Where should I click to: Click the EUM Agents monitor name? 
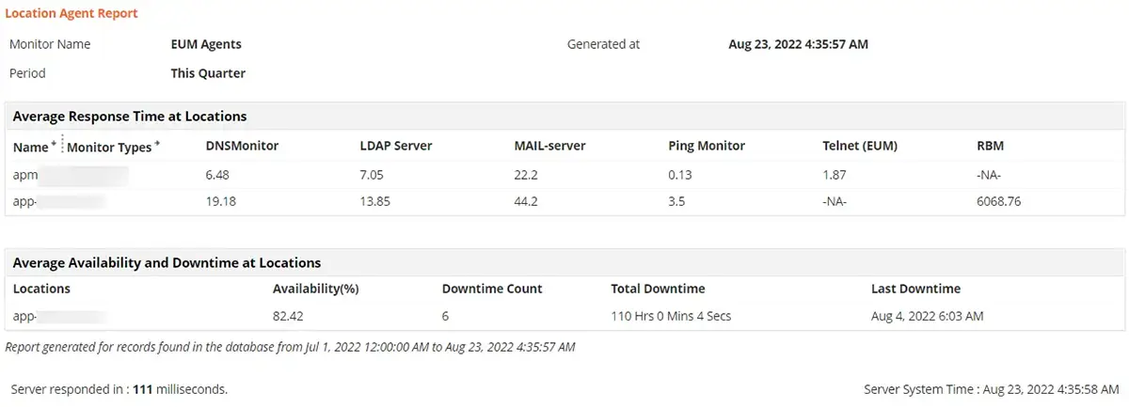click(206, 44)
